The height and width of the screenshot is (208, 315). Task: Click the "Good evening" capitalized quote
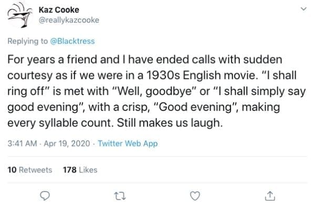click(x=195, y=107)
